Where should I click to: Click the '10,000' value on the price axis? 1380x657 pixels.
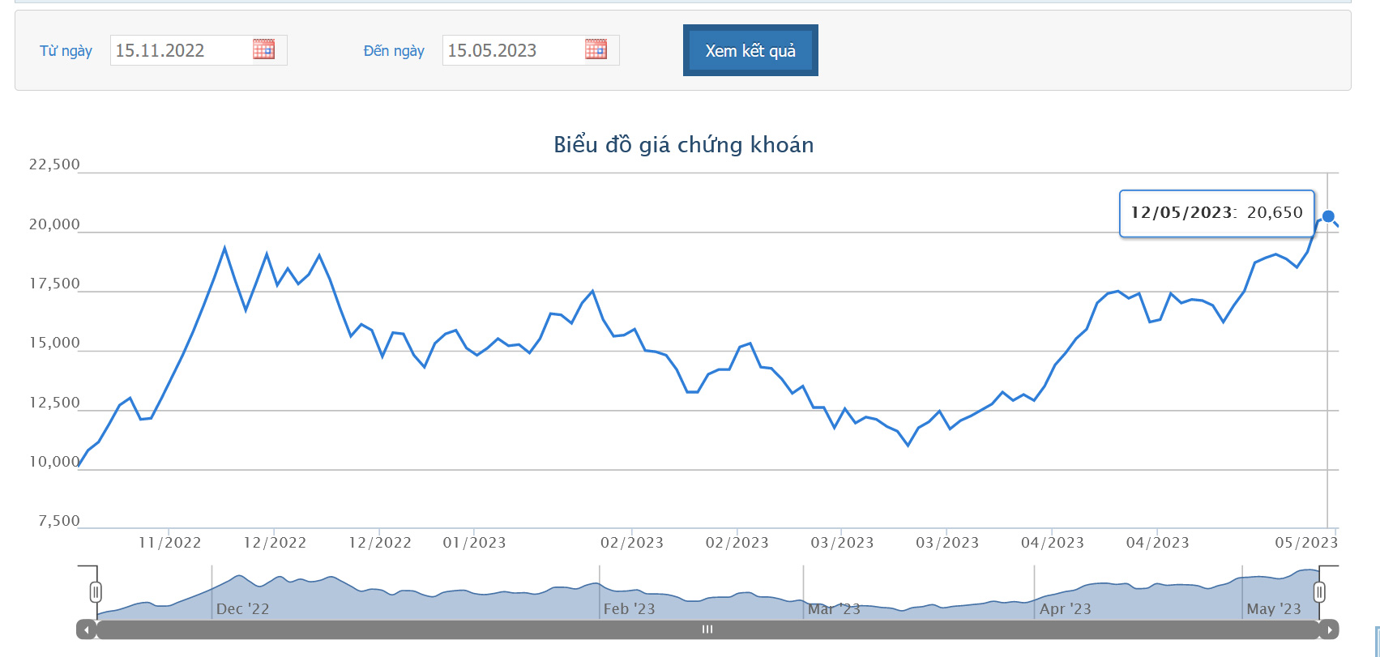click(54, 462)
